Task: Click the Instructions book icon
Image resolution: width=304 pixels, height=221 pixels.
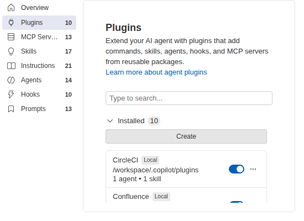Action: pyautogui.click(x=11, y=66)
